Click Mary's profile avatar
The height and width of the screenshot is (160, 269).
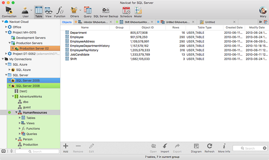tap(263, 11)
